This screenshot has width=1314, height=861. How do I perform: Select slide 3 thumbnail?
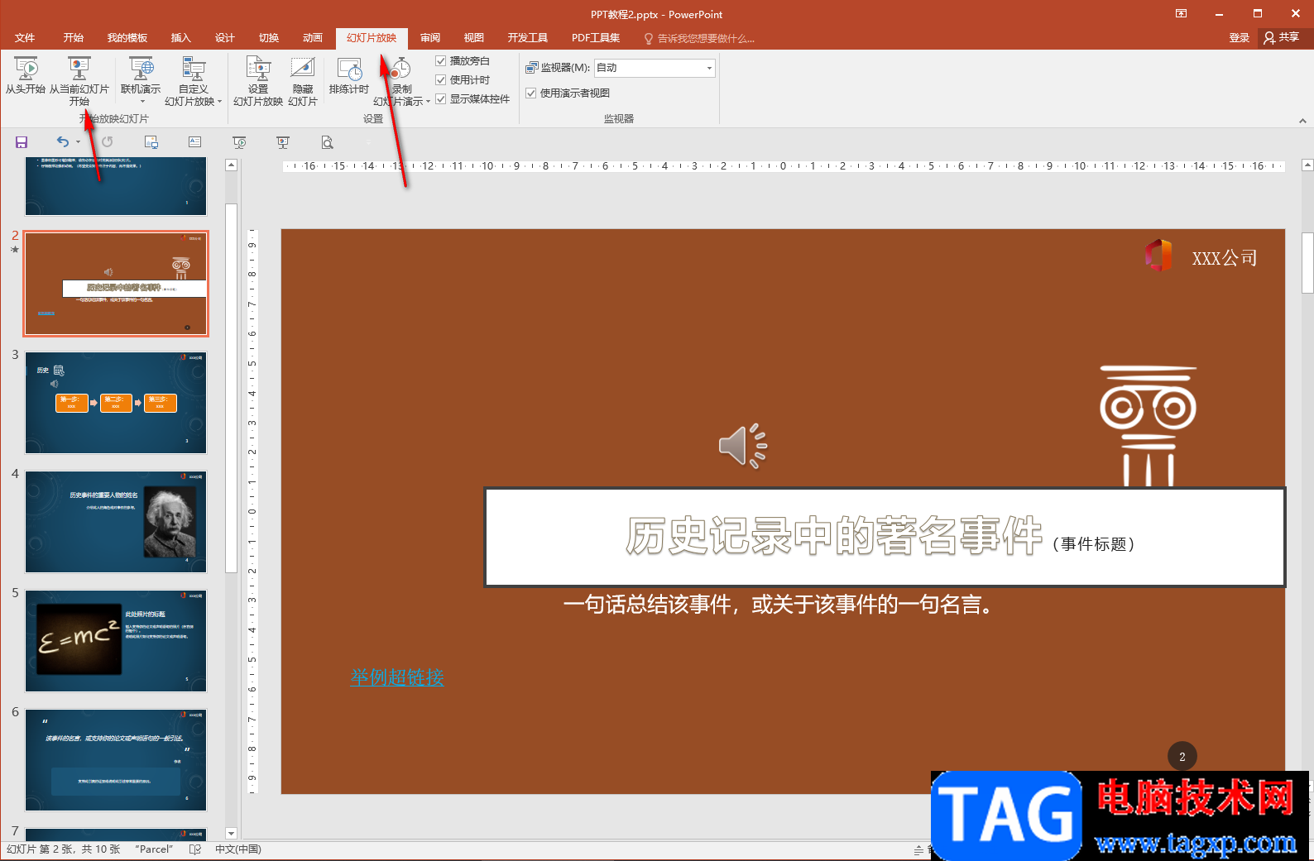click(116, 403)
